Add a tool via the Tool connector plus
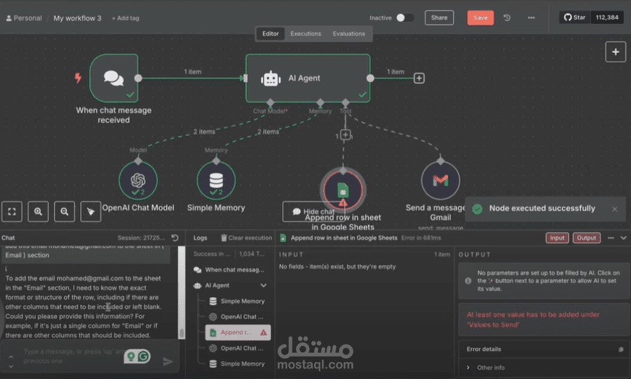The height and width of the screenshot is (379, 631). click(x=345, y=135)
